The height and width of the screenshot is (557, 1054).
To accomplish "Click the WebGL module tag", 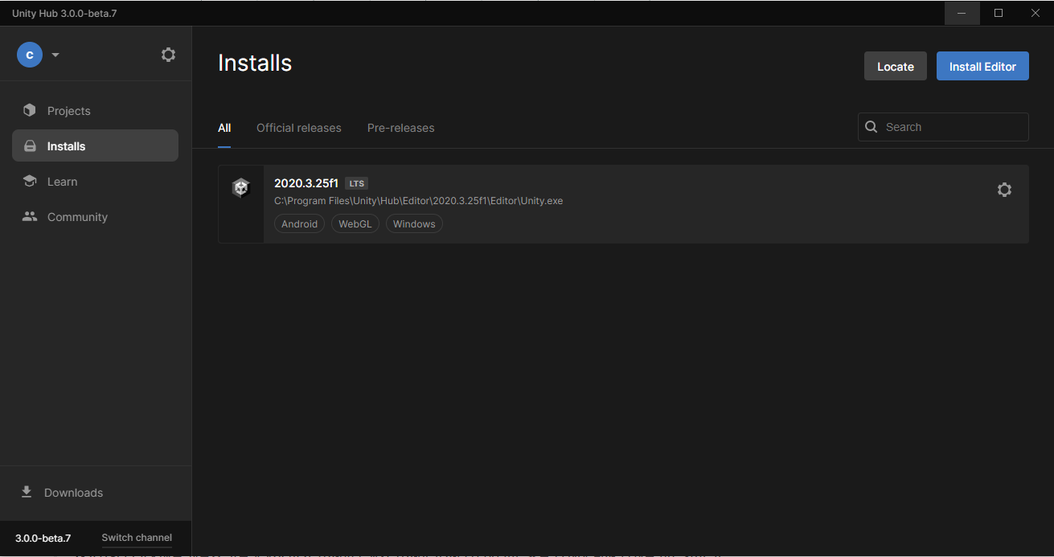I will coord(355,224).
